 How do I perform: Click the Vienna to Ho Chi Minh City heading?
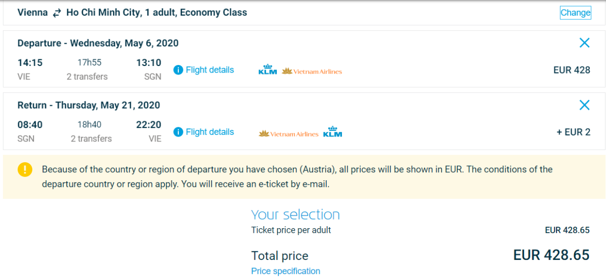coord(132,13)
